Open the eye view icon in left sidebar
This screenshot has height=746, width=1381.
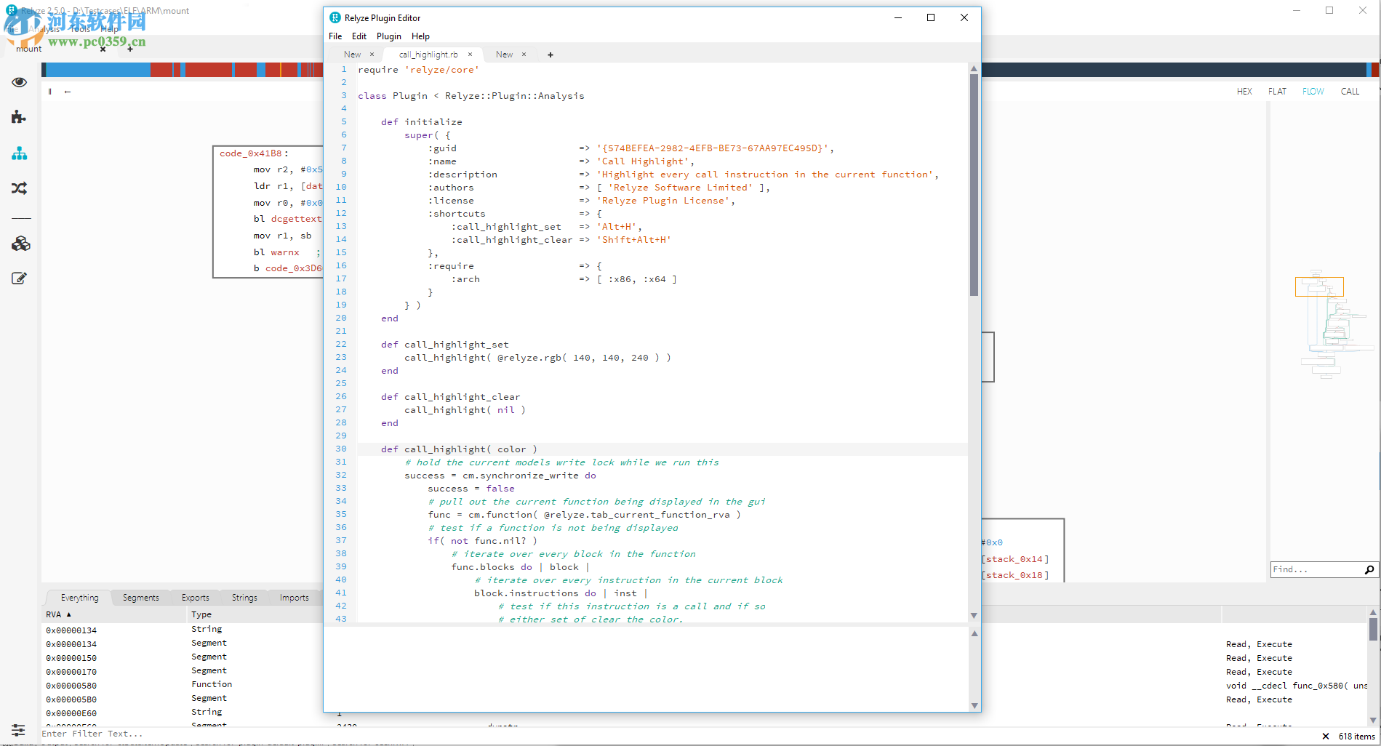[20, 82]
